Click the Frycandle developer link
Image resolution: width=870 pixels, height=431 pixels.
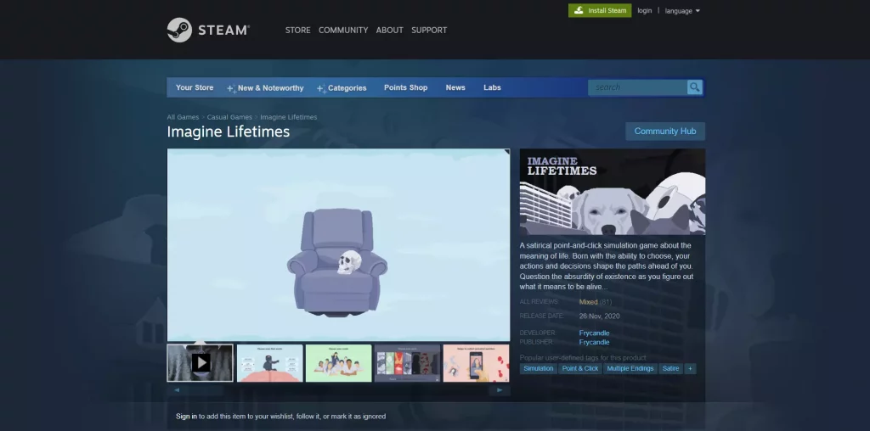pyautogui.click(x=594, y=333)
